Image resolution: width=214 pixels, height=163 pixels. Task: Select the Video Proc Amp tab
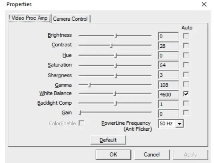[x=30, y=18]
